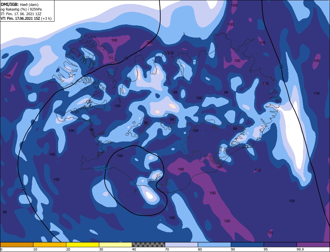This screenshot has height=252, width=330.
Task: Click the '10' legend tick label
Action: tap(35, 249)
